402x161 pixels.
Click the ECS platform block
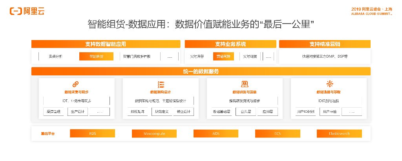pyautogui.click(x=278, y=133)
